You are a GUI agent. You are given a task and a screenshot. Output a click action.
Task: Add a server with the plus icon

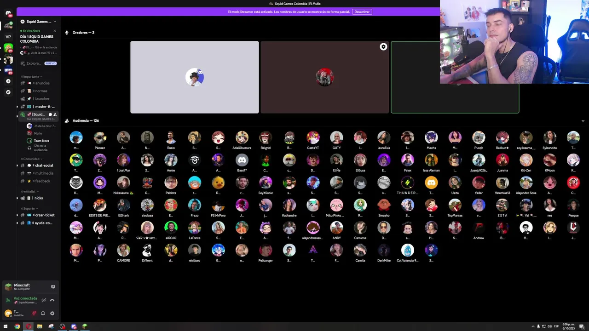tap(8, 81)
